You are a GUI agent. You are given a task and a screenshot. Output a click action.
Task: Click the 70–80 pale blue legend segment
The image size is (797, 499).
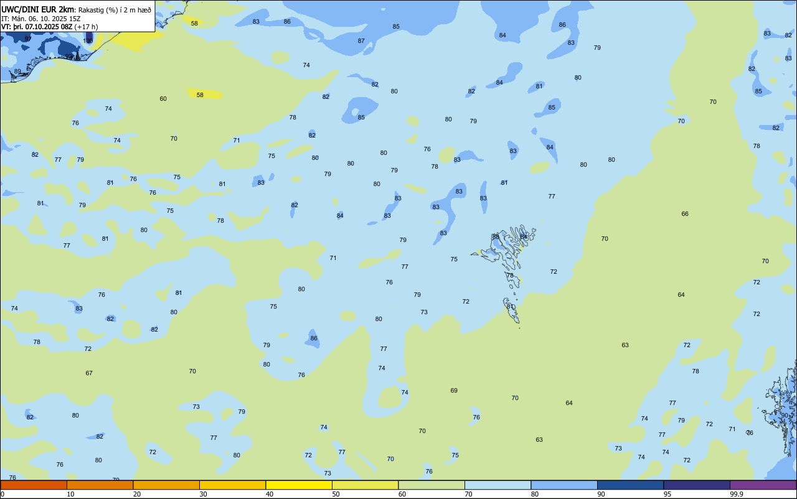tap(498, 485)
